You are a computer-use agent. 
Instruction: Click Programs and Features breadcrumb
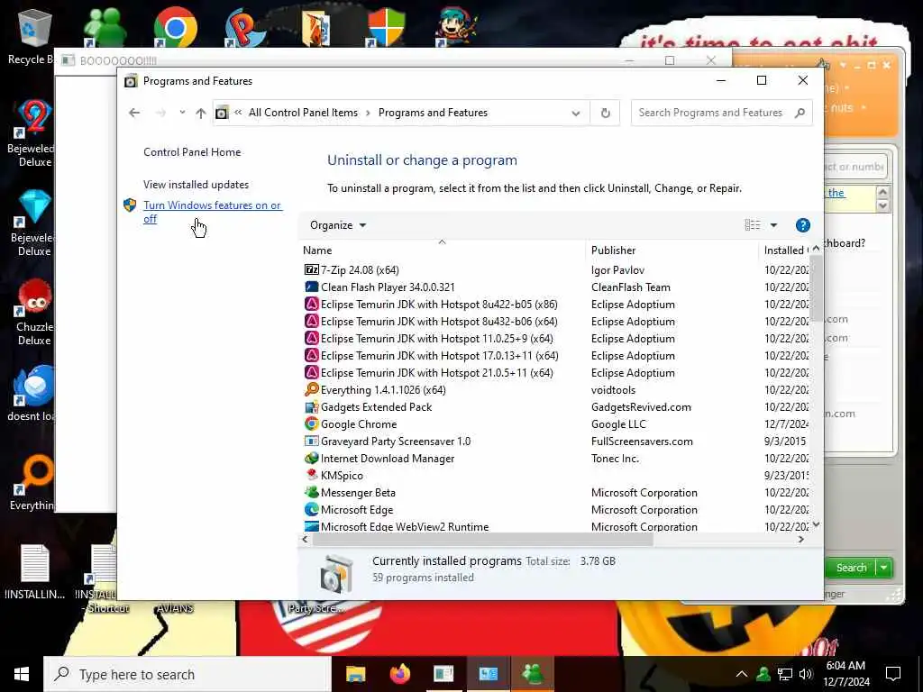click(433, 113)
